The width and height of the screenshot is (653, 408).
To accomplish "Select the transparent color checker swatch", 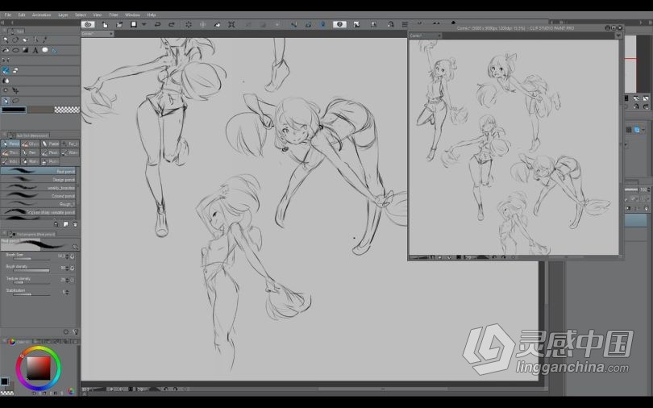I will [67, 110].
